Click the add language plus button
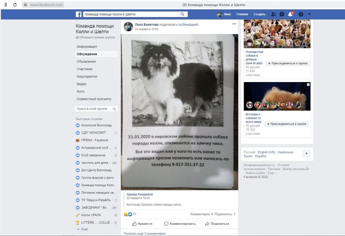345x236 pixels. (306, 153)
